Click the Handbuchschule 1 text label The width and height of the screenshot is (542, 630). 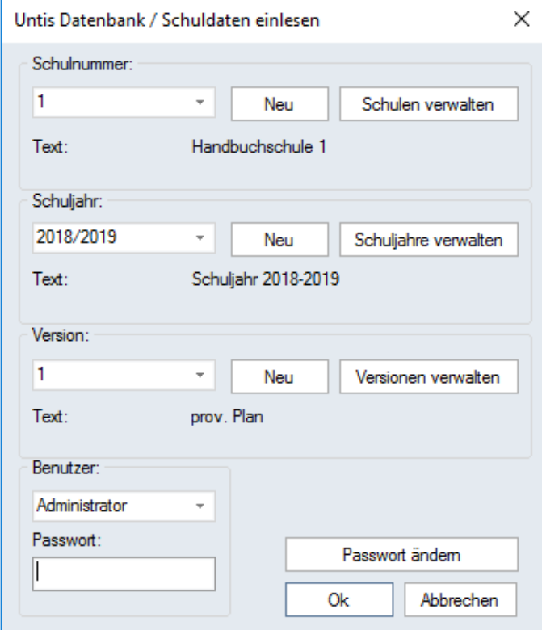(258, 147)
